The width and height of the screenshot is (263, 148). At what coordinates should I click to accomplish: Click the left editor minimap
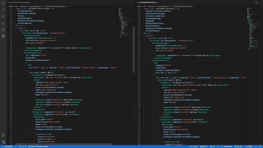coord(126,22)
